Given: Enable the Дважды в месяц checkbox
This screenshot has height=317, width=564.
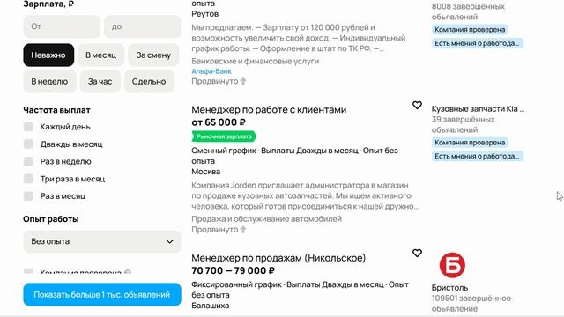Looking at the screenshot, I should tap(28, 144).
